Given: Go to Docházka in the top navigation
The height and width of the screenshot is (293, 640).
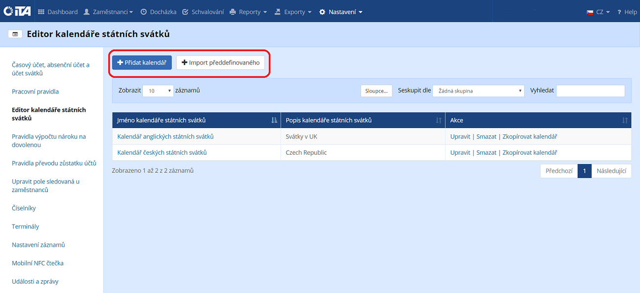Looking at the screenshot, I should pyautogui.click(x=158, y=12).
